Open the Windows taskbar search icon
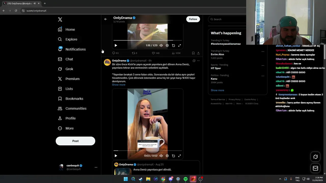This screenshot has height=183, width=326. (x=133, y=179)
